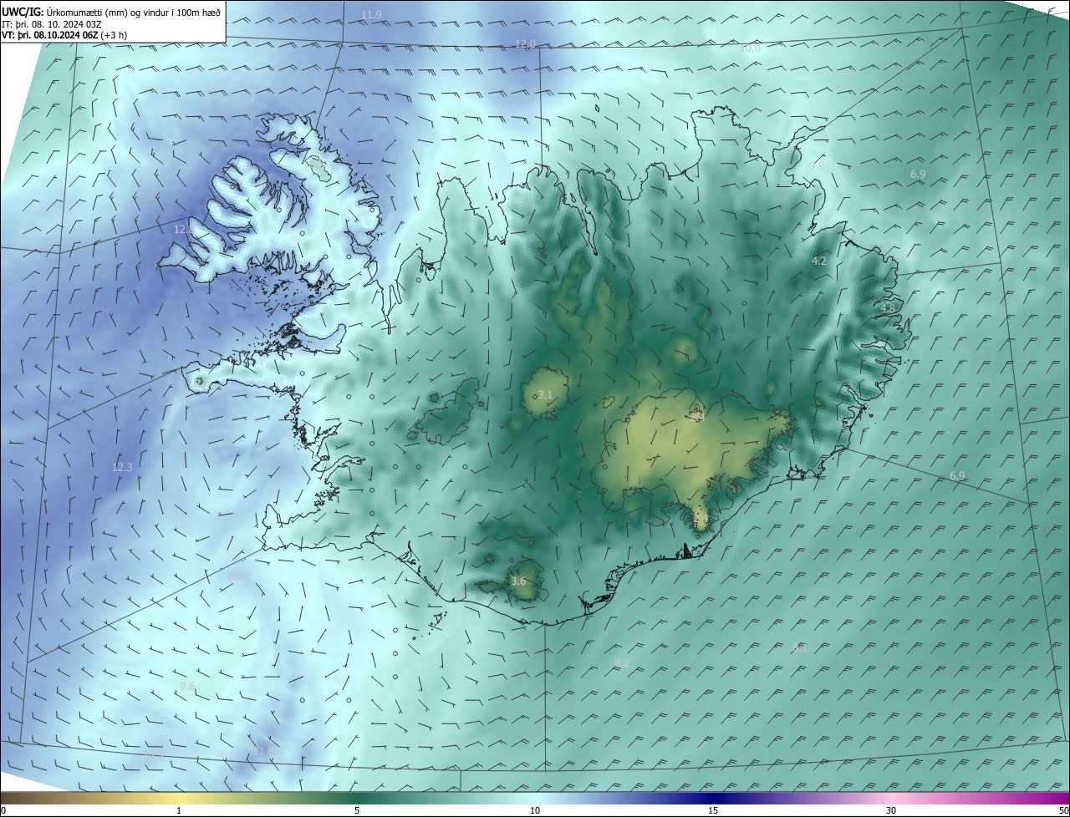Click the 10 tick label on the colorbar

[535, 810]
